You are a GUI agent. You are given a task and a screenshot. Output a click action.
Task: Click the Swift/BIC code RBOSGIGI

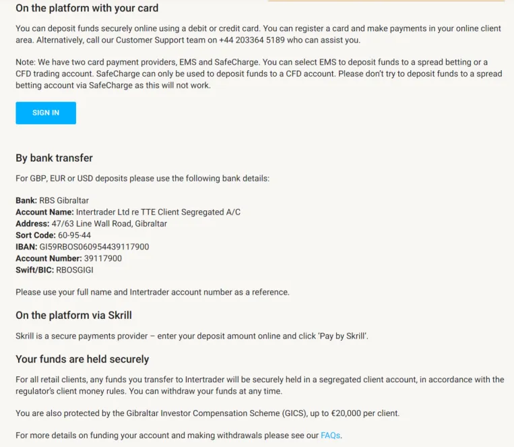[75, 270]
